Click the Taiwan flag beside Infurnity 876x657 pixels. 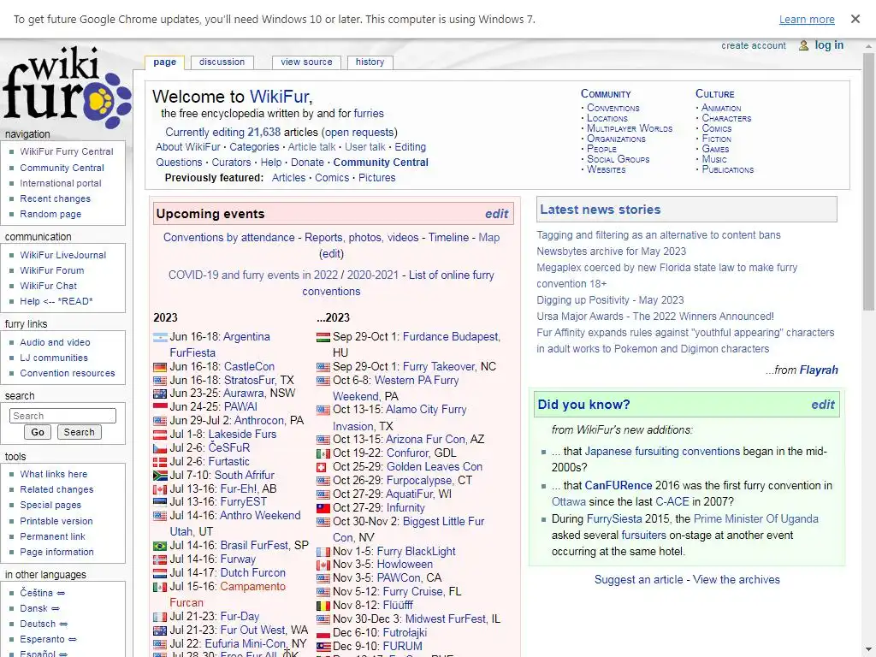pyautogui.click(x=323, y=508)
